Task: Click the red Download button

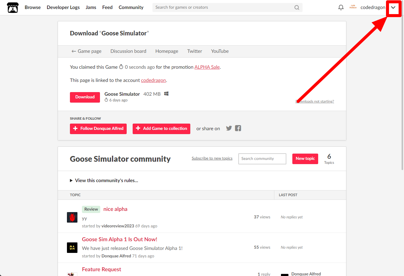Action: click(85, 97)
